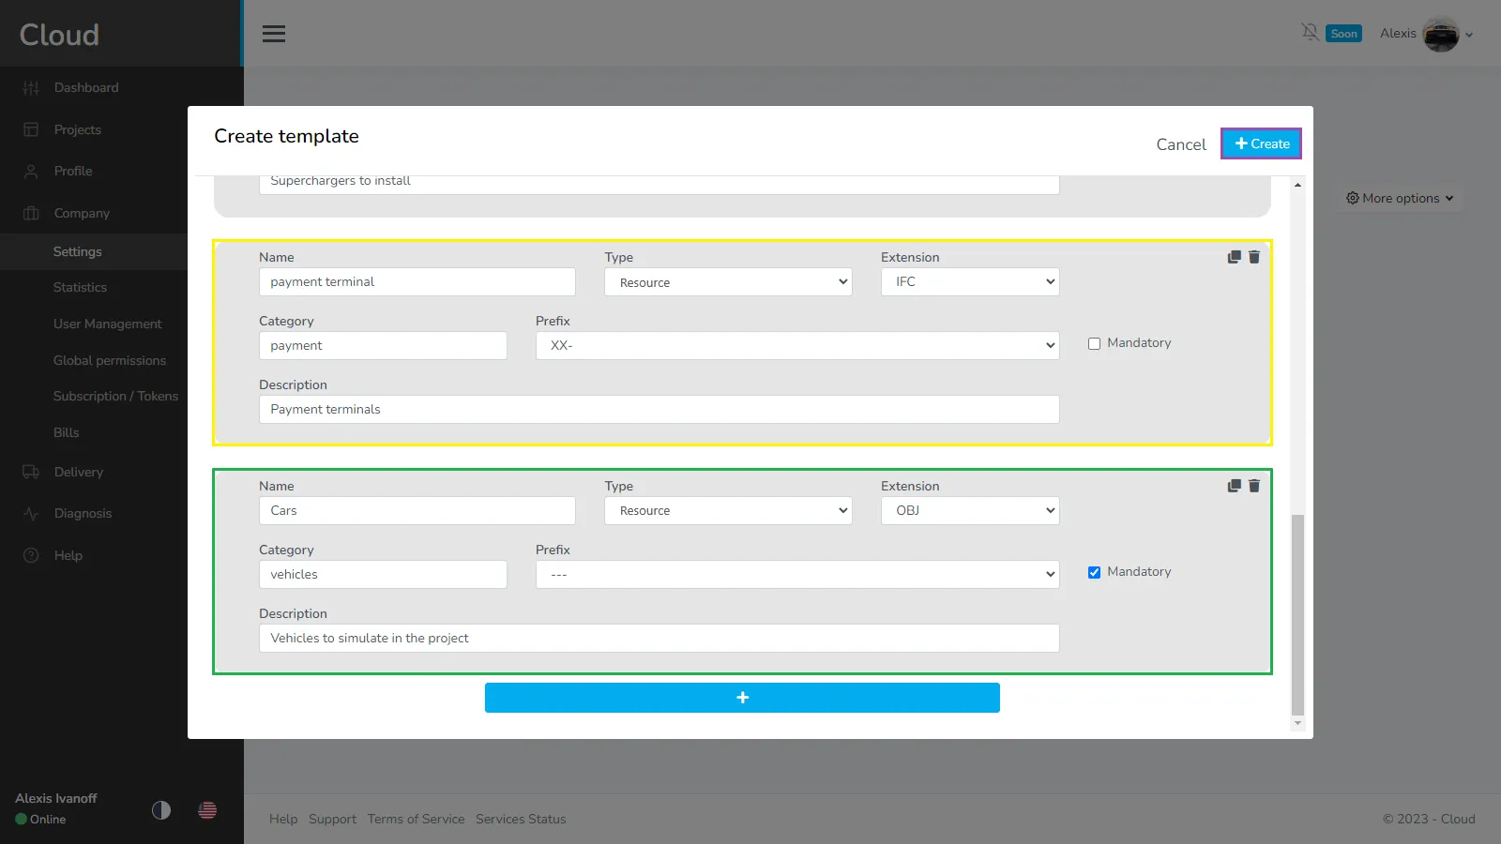
Task: Change language via the US flag icon
Action: click(207, 810)
